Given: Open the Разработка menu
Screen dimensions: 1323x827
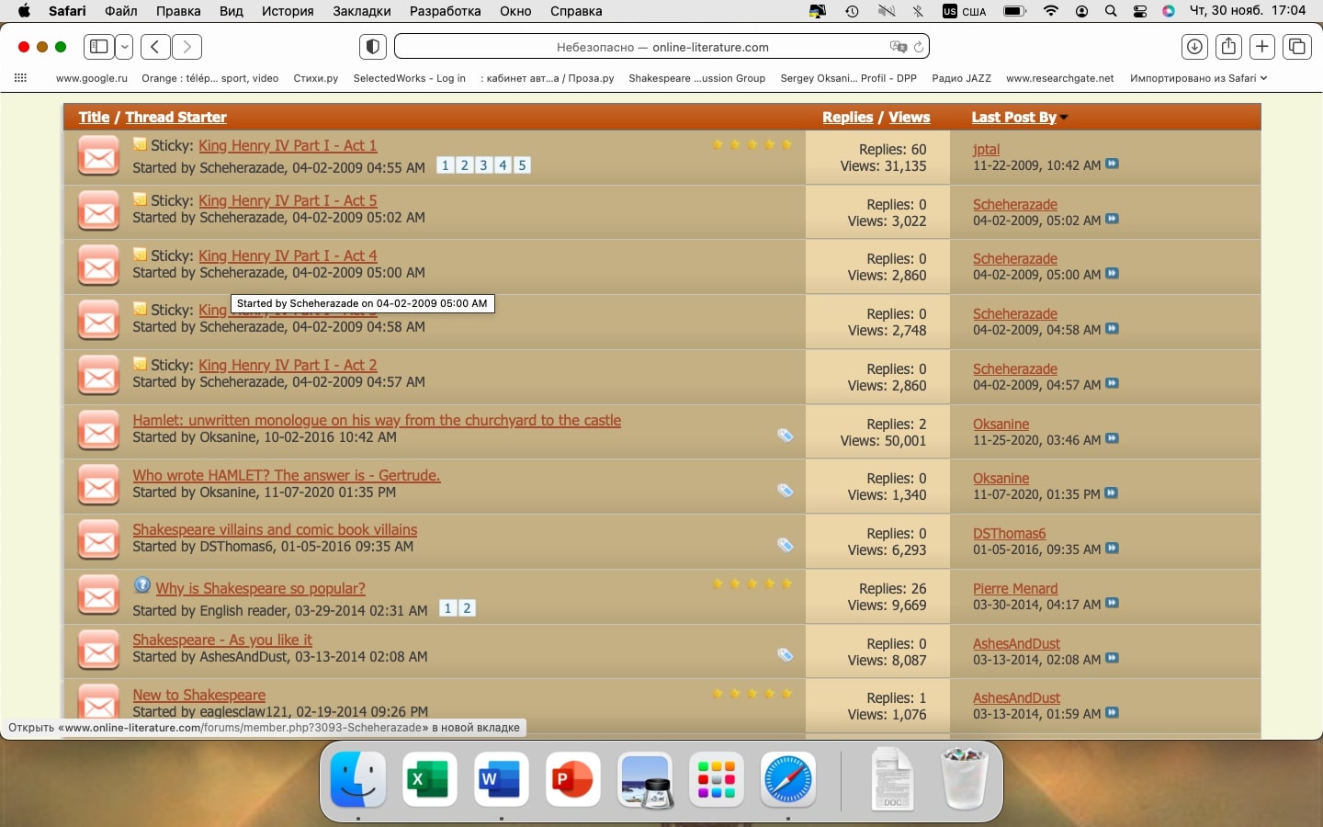Looking at the screenshot, I should tap(446, 11).
